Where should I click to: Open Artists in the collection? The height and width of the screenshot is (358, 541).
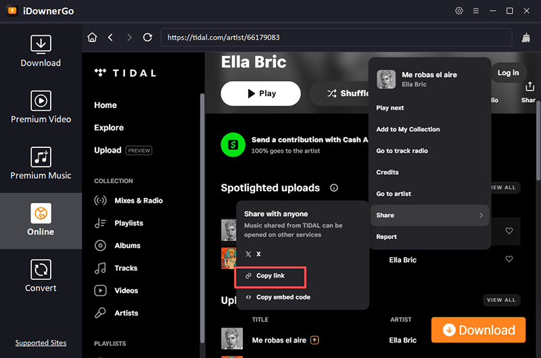(116, 313)
